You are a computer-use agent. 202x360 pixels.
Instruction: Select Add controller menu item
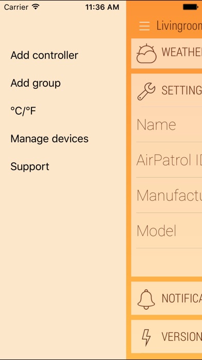point(44,55)
